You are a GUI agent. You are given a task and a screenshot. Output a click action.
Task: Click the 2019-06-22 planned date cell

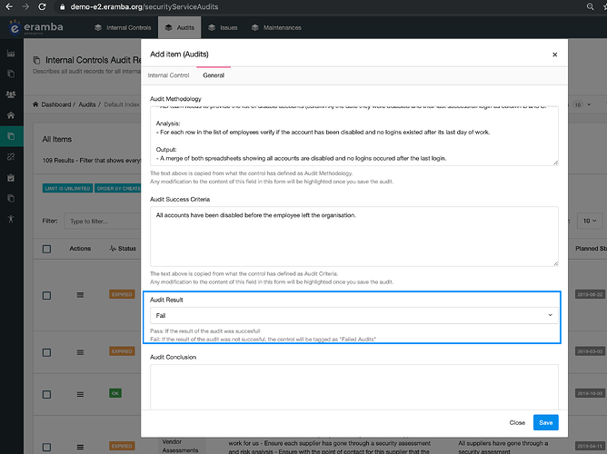(x=590, y=295)
